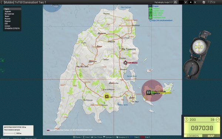Viewport: 222px width, 139px height.
Task: Click the triangle hill marker near Sainte Marie
Action: click(x=110, y=83)
